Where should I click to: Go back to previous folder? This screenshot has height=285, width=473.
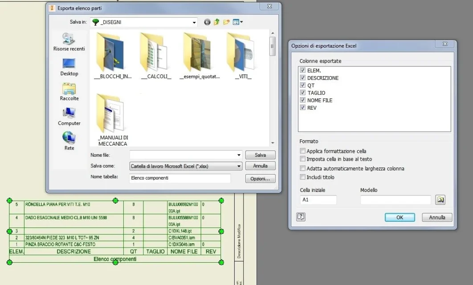[x=207, y=22]
